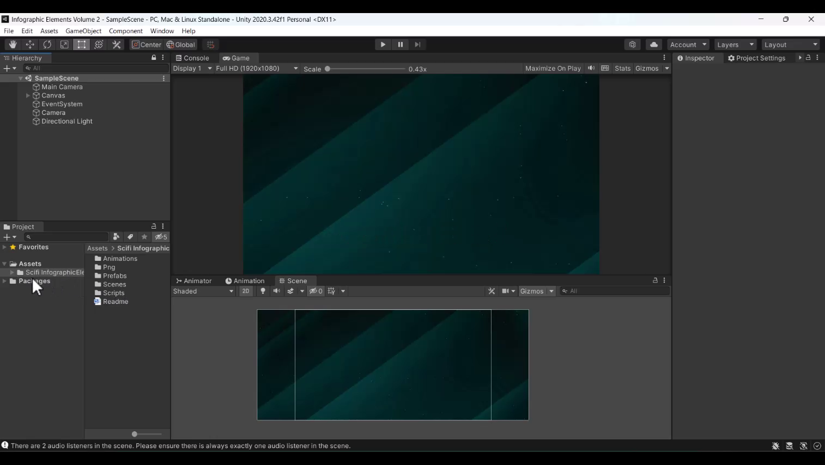
Task: Click the favorites star filter icon
Action: [x=144, y=237]
